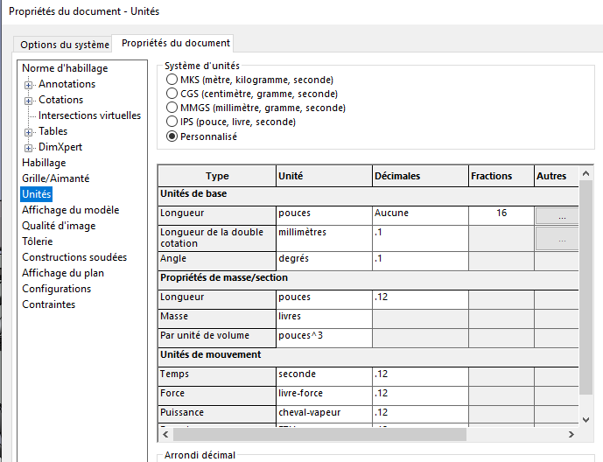Click the horizontal scroll right arrow
Viewport: 603px width, 462px height.
coord(571,434)
